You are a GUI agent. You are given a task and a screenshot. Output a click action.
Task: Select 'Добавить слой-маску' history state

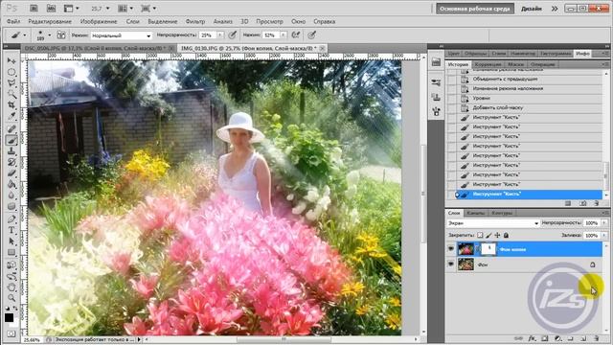(525, 107)
